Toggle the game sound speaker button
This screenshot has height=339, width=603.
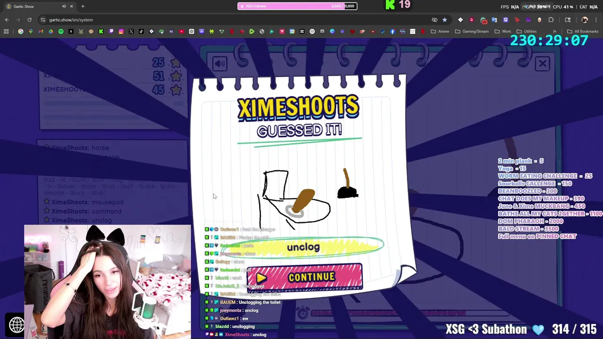coord(220,64)
